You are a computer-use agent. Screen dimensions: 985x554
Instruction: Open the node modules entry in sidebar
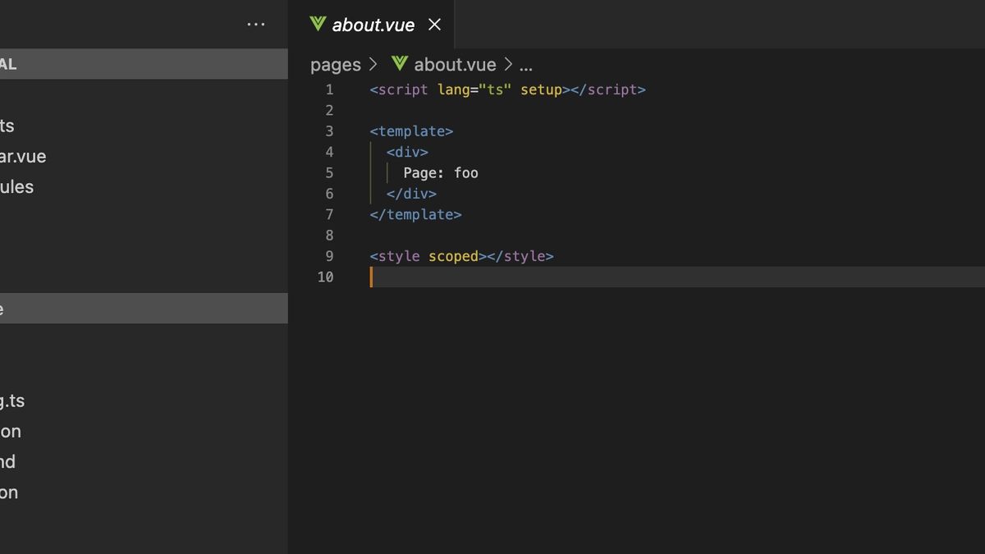point(16,186)
